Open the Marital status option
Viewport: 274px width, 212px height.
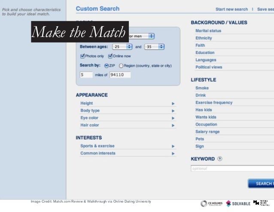click(x=208, y=31)
